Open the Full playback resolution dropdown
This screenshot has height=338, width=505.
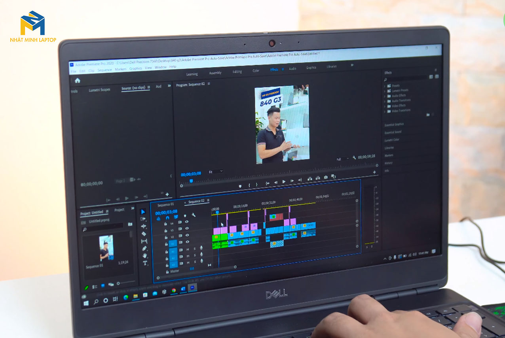click(x=342, y=159)
